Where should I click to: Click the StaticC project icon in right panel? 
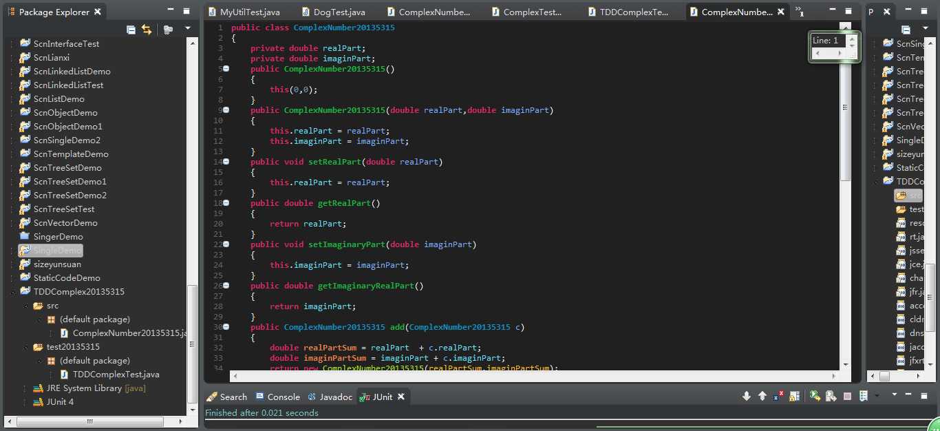point(888,167)
